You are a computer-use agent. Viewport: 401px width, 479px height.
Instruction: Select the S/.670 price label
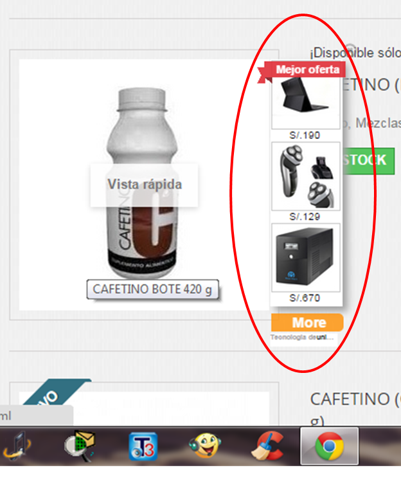pos(305,298)
